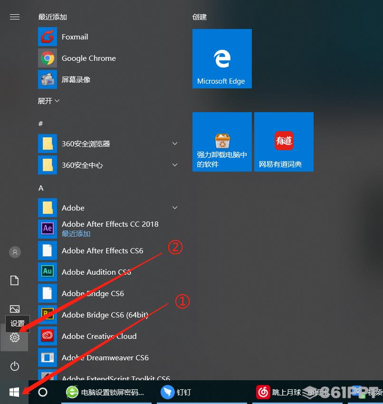Image resolution: width=383 pixels, height=404 pixels.
Task: Open the Adobe After Effects CC 2018 icon
Action: click(48, 229)
